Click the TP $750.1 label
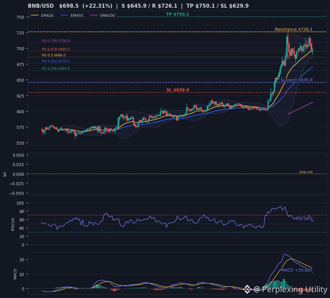The width and height of the screenshot is (330, 298). point(178,14)
